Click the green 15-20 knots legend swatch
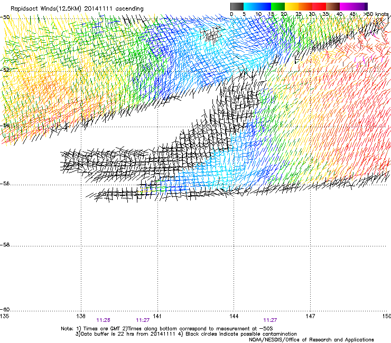 click(x=278, y=6)
